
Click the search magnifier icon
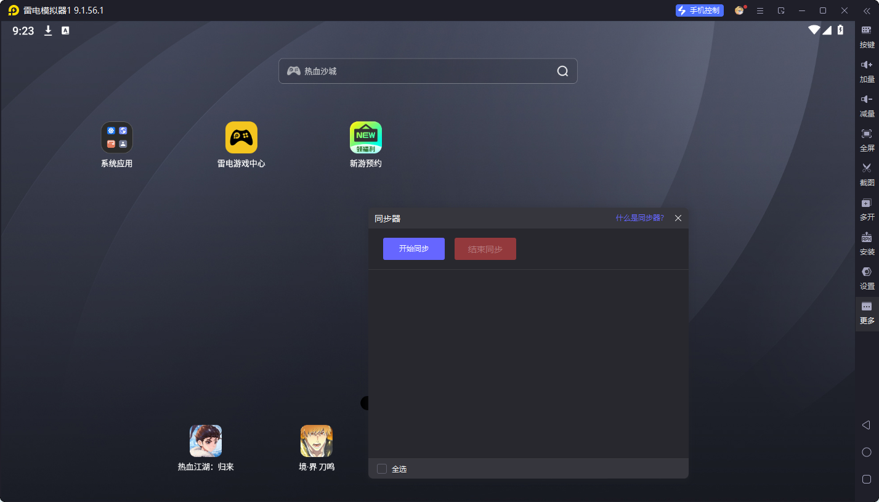[562, 71]
